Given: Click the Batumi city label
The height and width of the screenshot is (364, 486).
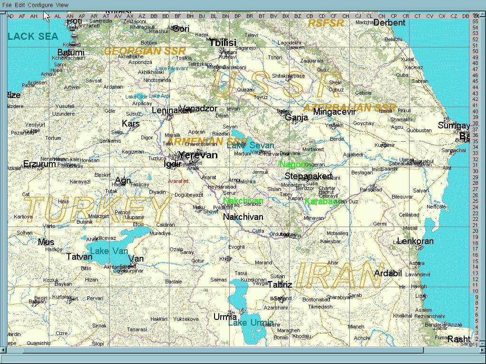Looking at the screenshot, I should point(71,52).
